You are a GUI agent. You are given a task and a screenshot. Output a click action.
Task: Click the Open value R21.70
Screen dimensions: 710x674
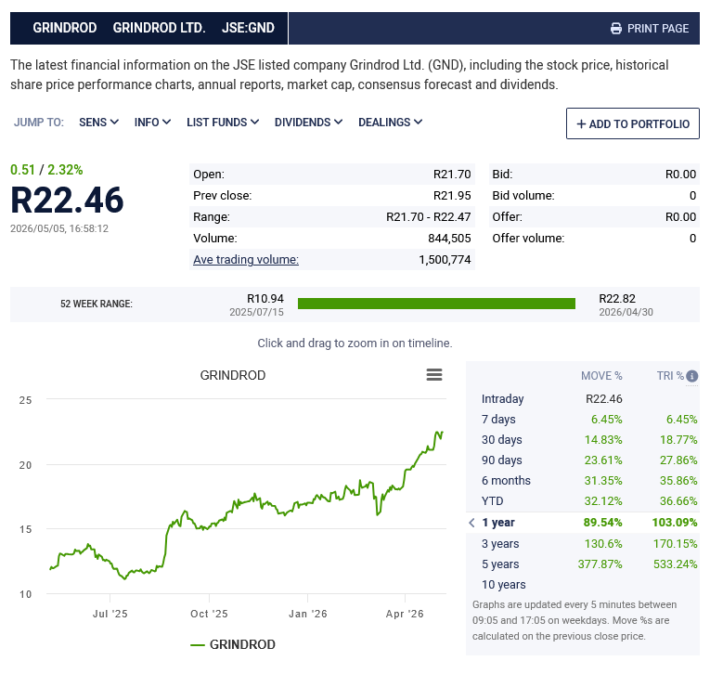(452, 175)
